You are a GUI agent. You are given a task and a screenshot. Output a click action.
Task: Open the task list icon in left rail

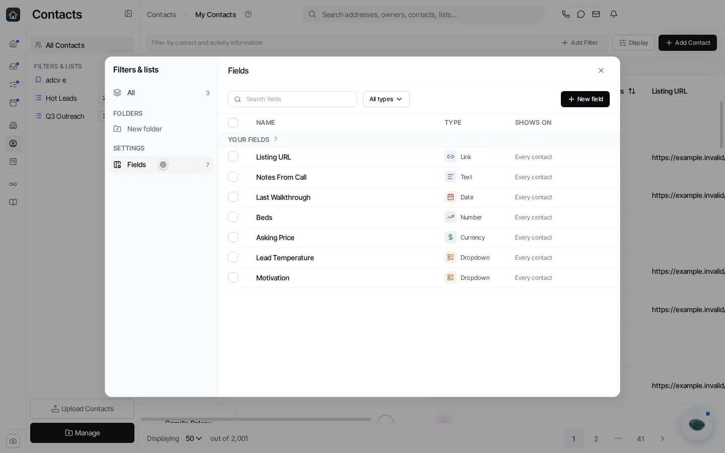[x=13, y=85]
